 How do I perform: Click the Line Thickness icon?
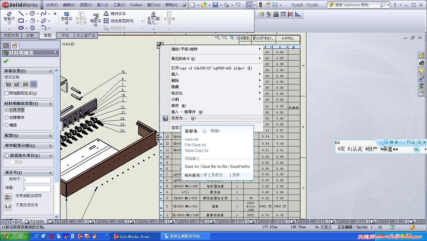[x=276, y=14]
